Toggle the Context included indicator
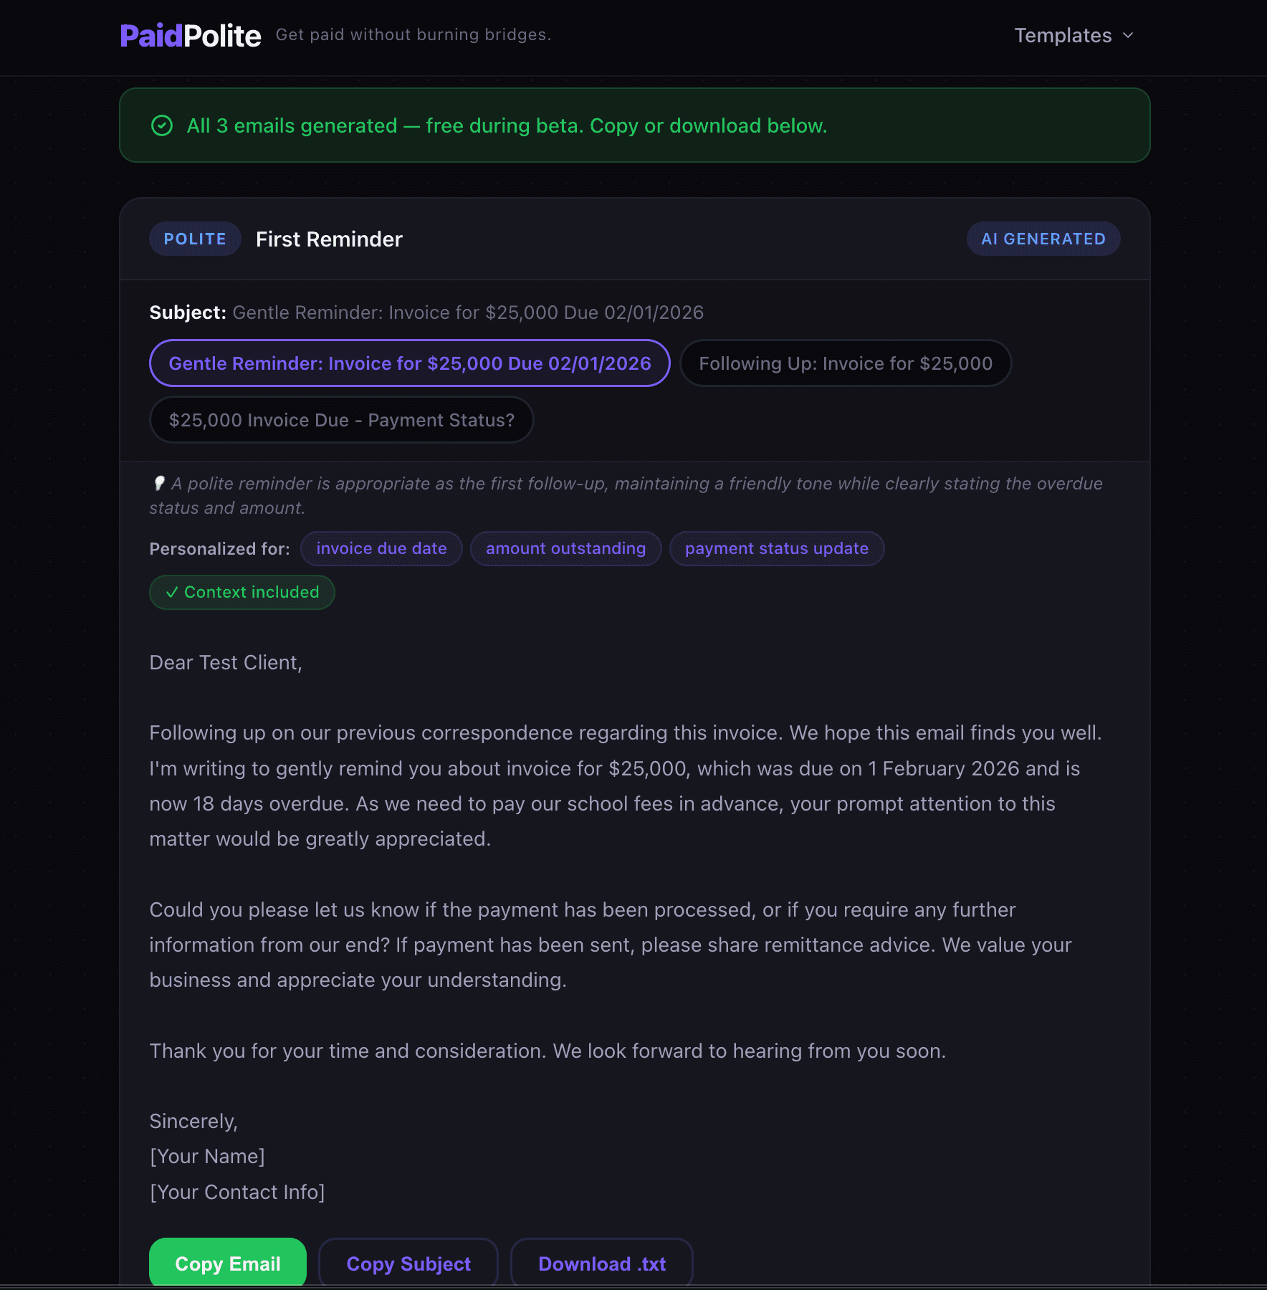Image resolution: width=1267 pixels, height=1290 pixels. pos(242,592)
